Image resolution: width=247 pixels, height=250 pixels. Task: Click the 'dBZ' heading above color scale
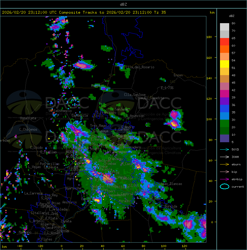(232, 16)
